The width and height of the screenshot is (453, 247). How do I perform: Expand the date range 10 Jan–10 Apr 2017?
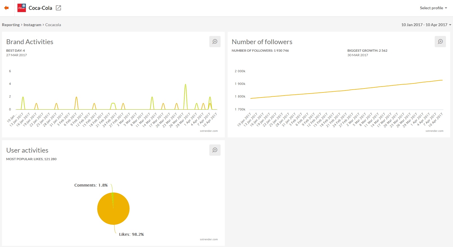(x=426, y=25)
